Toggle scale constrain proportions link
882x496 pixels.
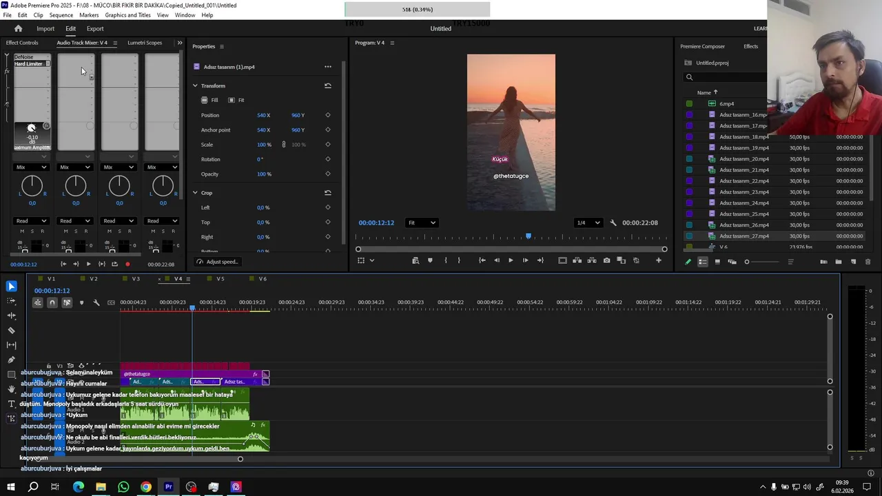pos(283,145)
